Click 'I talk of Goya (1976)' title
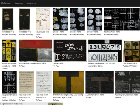140x105 pixels. [x=130, y=63]
